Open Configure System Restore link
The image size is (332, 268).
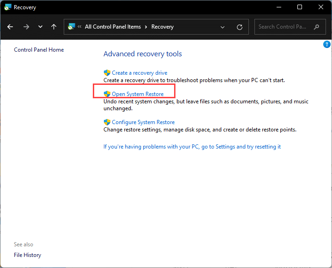(143, 122)
